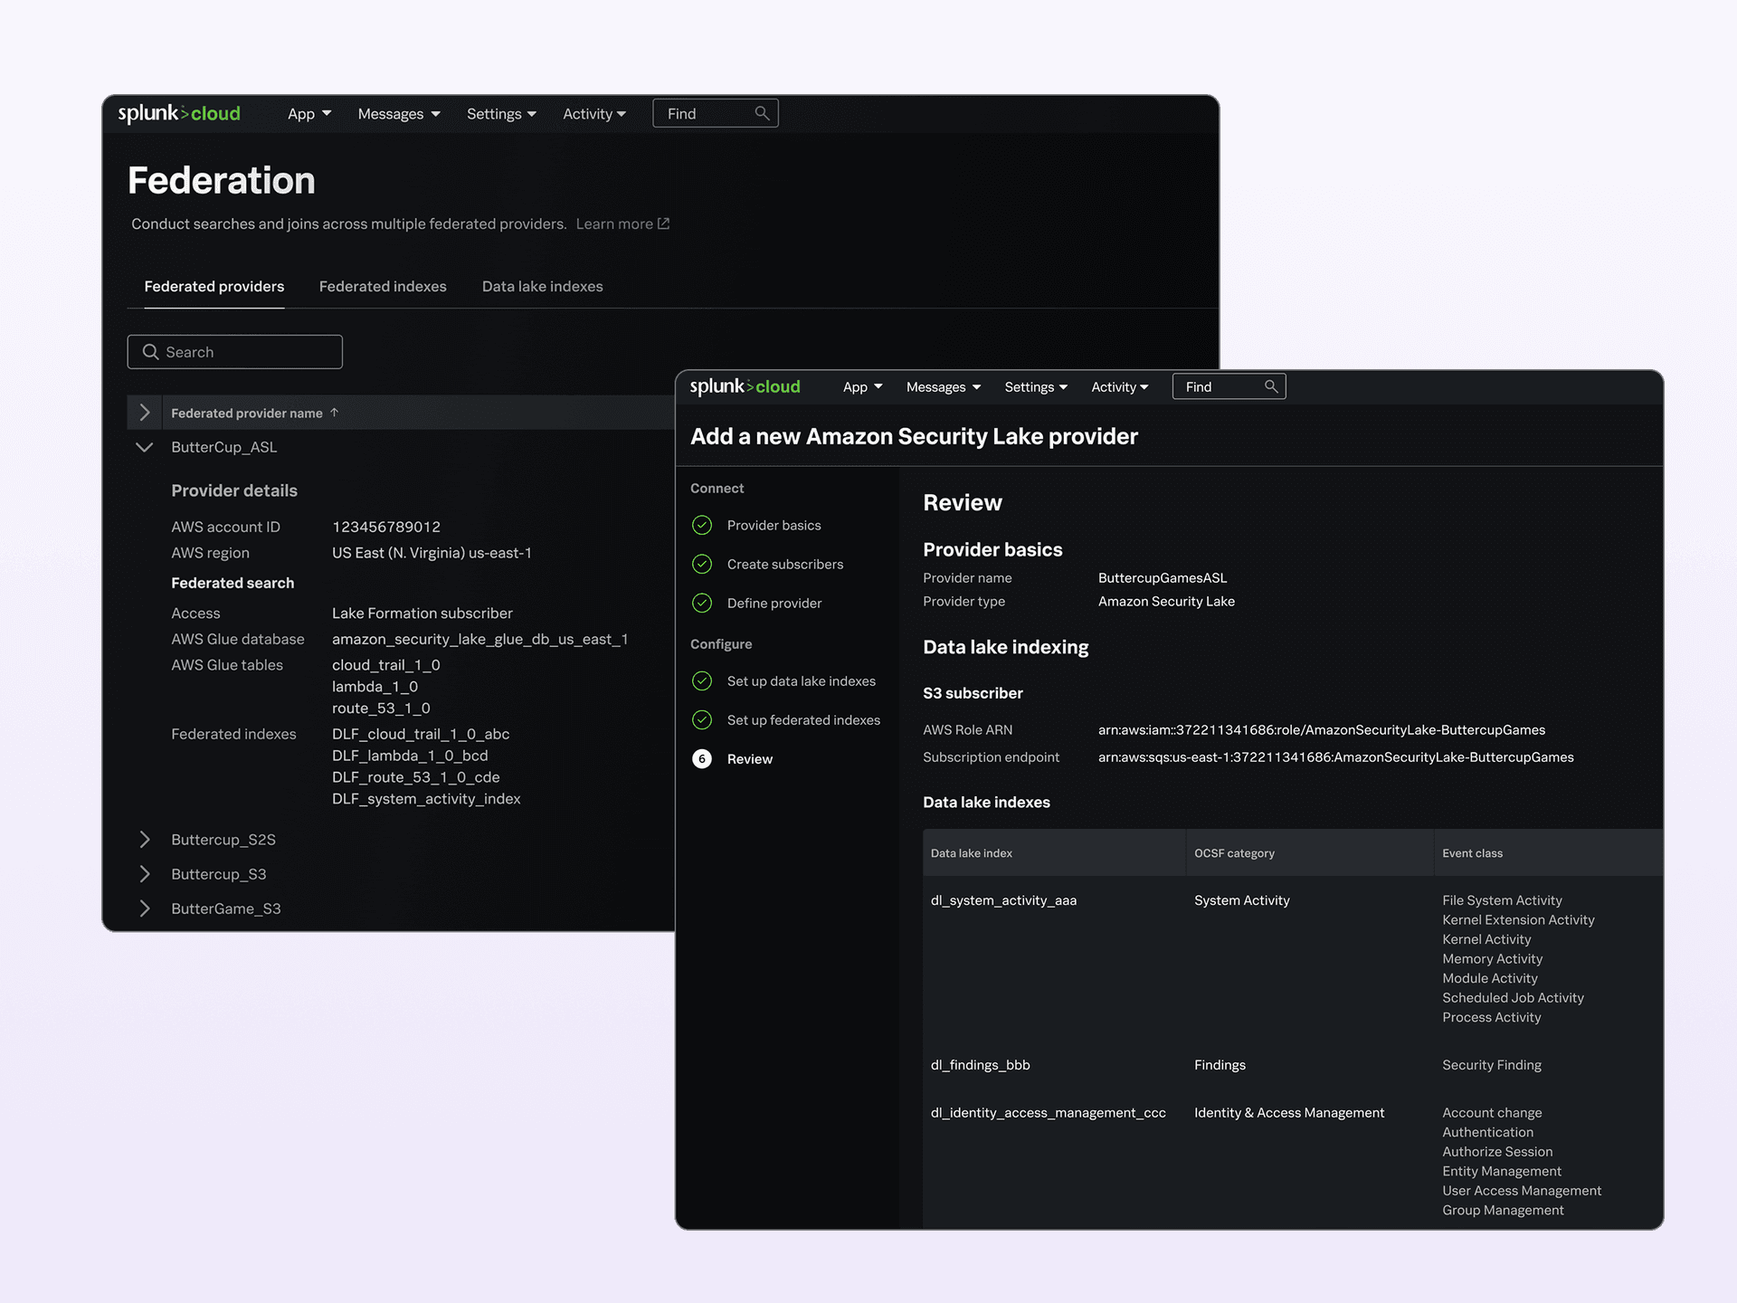Click the User Access Management event class
1737x1303 pixels.
[x=1522, y=1191]
